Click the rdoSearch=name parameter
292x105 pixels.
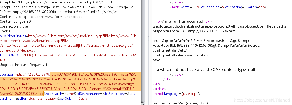click(x=59, y=94)
